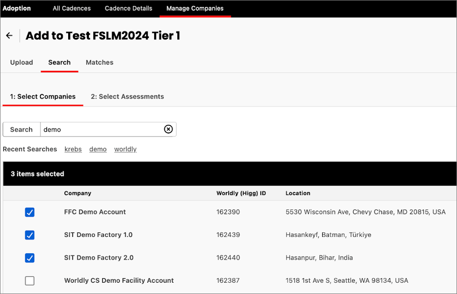The image size is (457, 294).
Task: Click the back arrow icon
Action: pos(9,36)
